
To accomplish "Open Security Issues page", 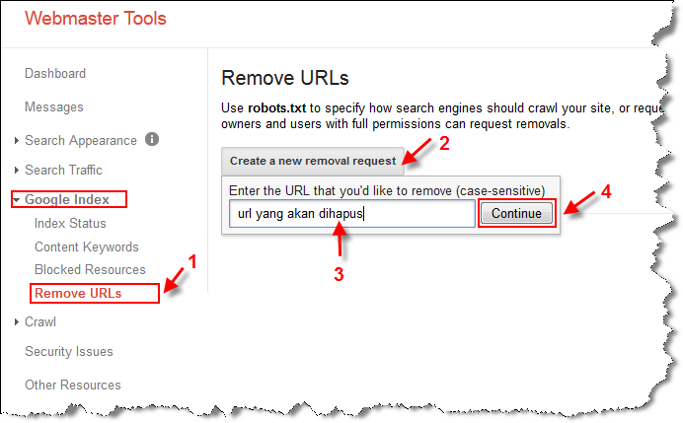I will point(69,352).
